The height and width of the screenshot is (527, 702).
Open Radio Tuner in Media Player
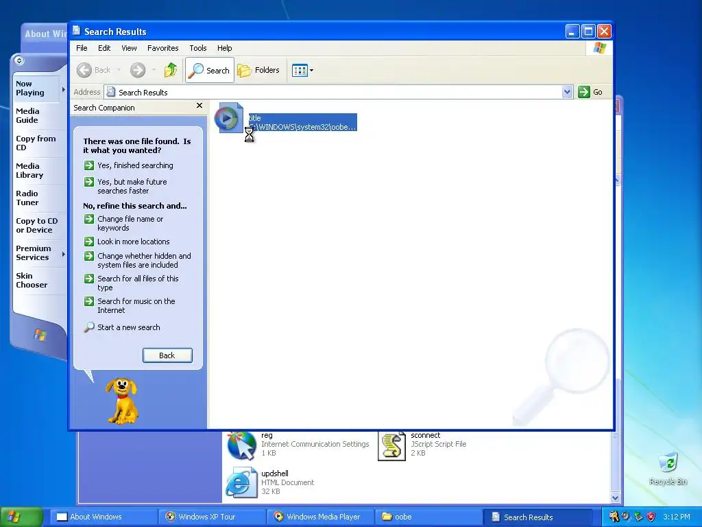point(27,198)
